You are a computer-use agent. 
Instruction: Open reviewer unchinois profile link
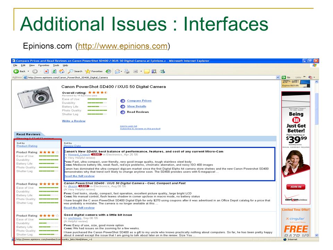75,218
